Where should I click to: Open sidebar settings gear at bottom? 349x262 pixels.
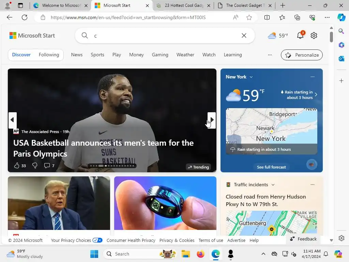click(x=342, y=238)
